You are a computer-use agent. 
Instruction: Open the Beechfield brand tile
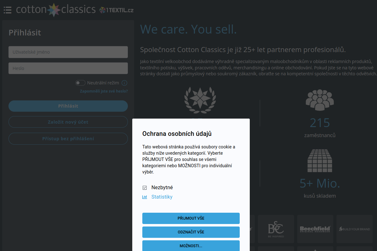click(x=315, y=229)
